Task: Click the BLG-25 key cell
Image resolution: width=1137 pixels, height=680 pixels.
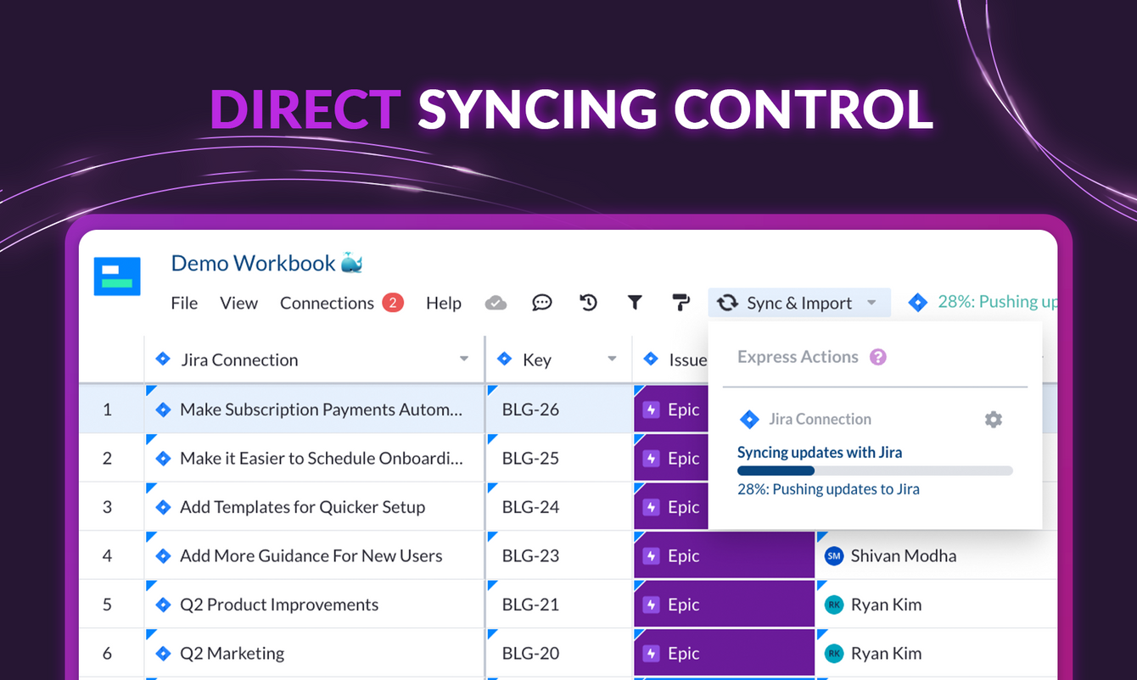Action: (559, 459)
